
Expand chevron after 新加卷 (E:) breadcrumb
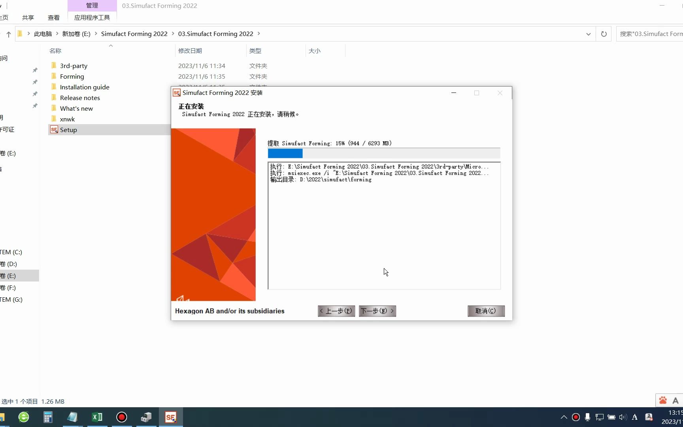96,34
